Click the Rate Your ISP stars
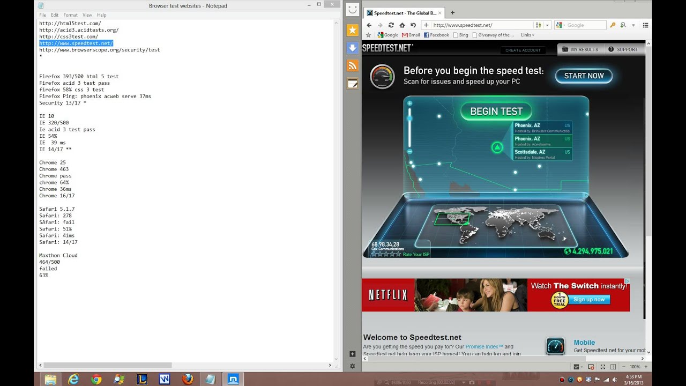The height and width of the screenshot is (386, 686). point(386,254)
